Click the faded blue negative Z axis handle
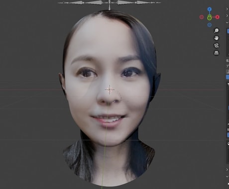Screen dimensions: 229x189 coord(210,25)
